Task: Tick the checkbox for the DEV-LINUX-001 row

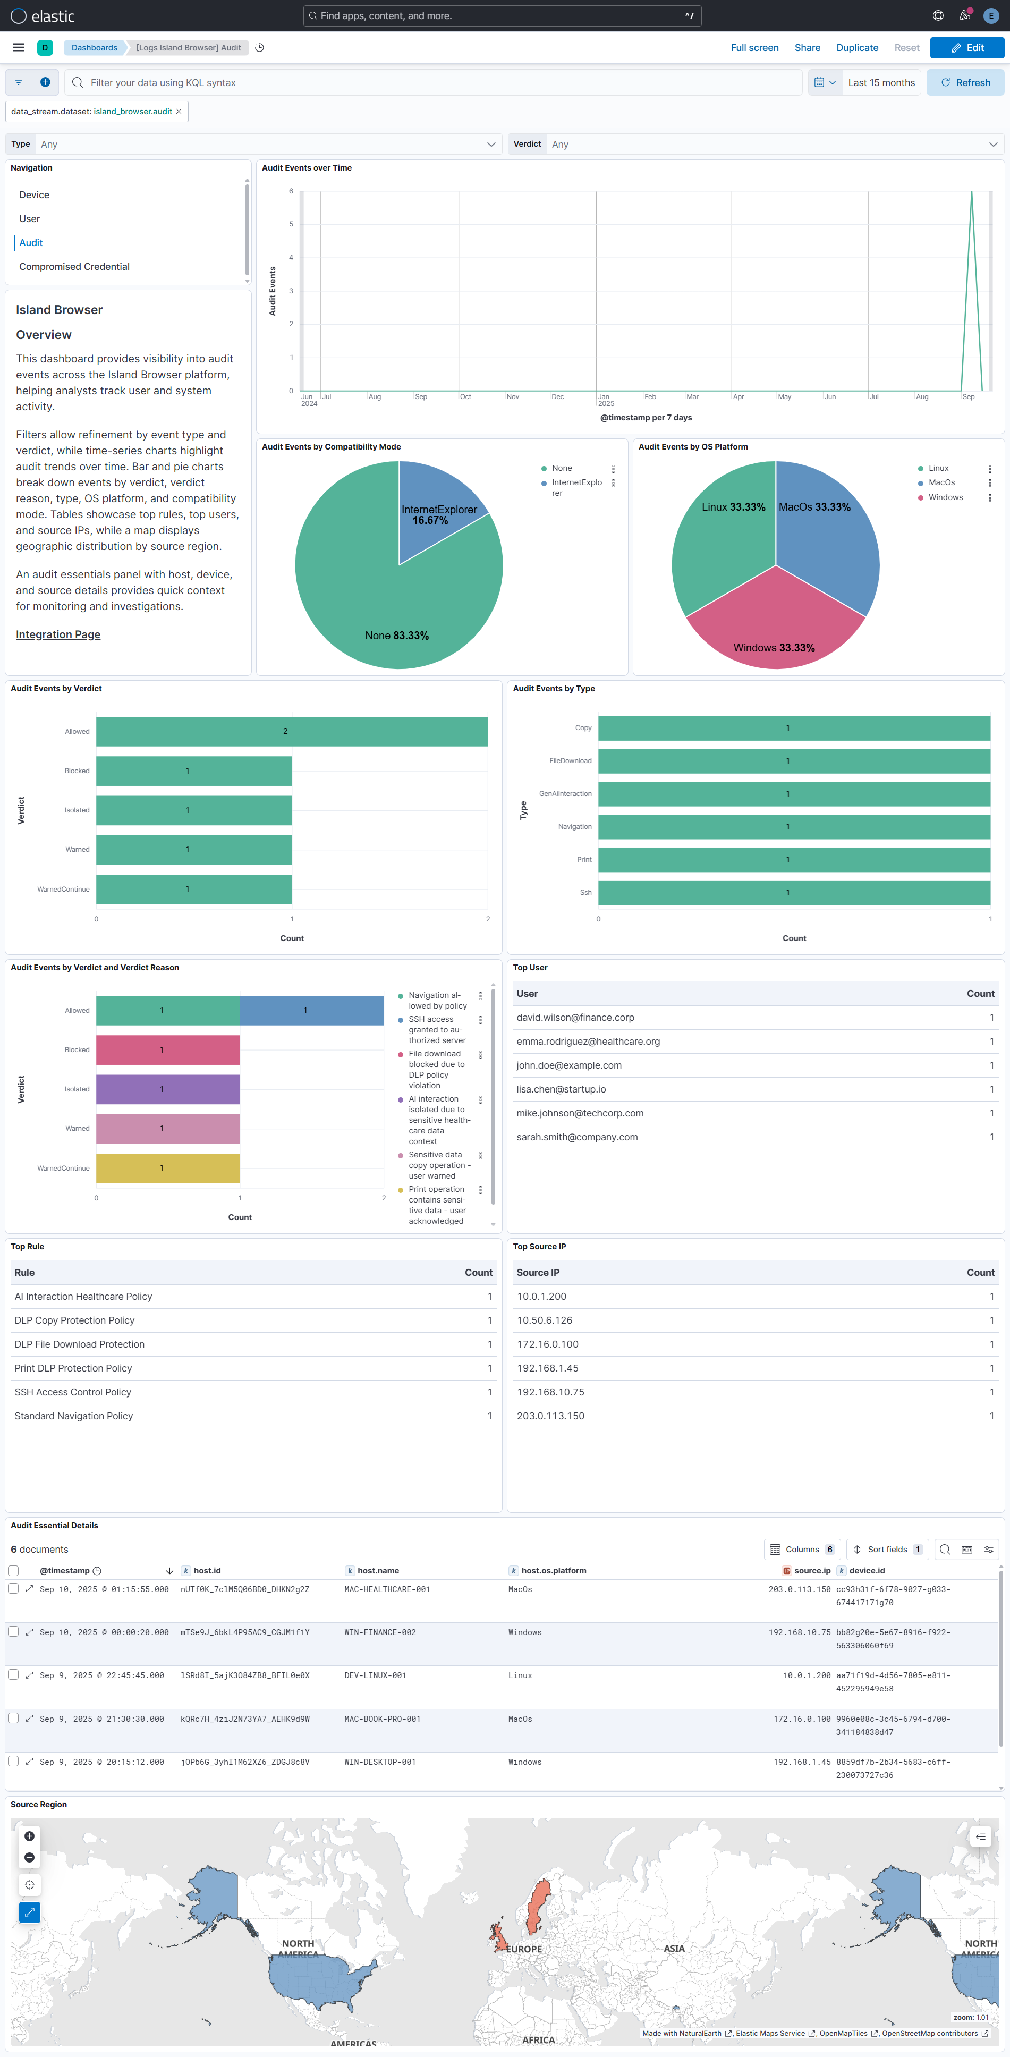Action: (14, 1674)
